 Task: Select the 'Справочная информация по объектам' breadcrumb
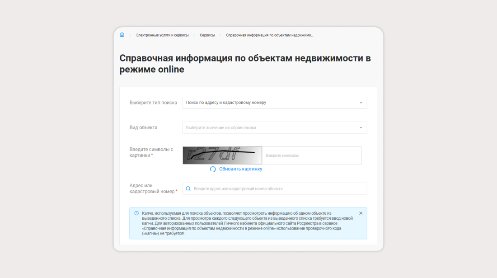tap(269, 35)
